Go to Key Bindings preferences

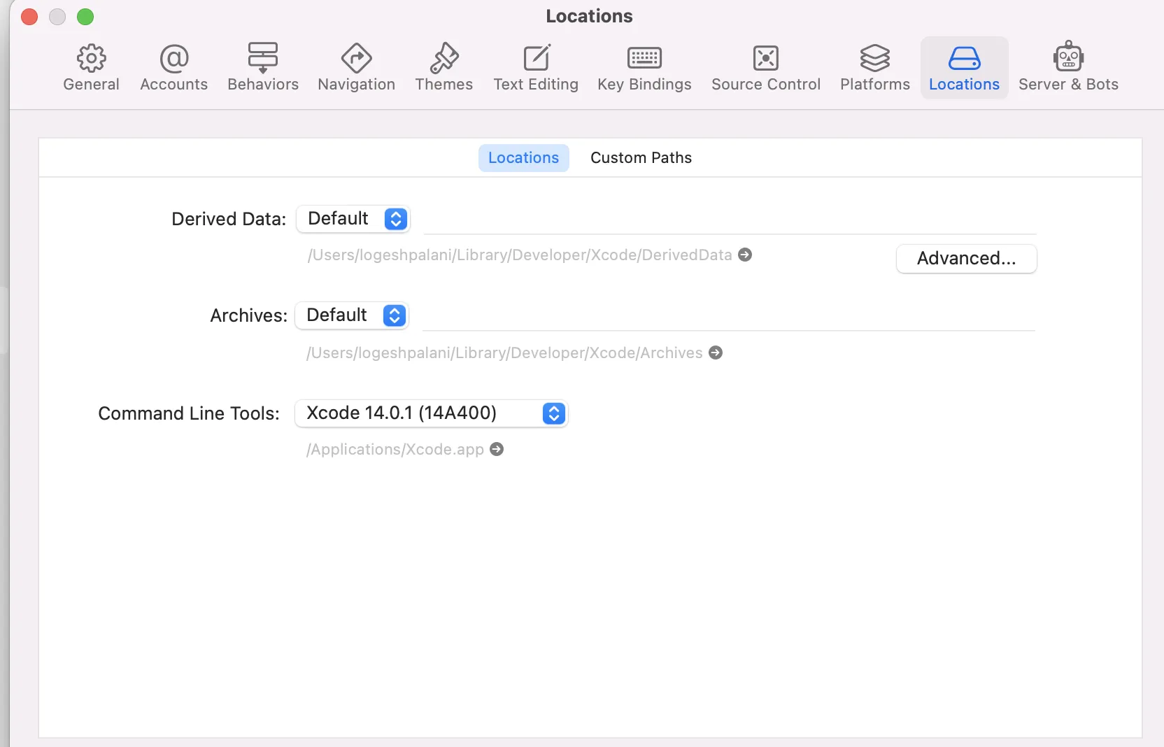644,68
